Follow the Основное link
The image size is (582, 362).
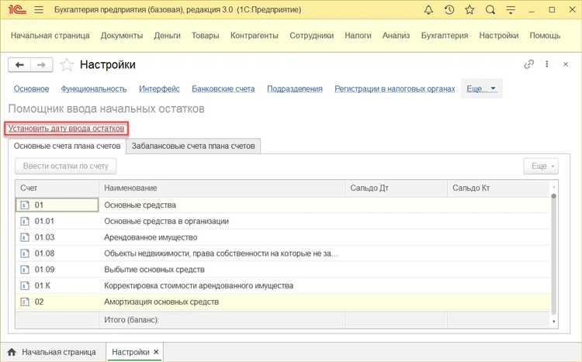tap(32, 89)
